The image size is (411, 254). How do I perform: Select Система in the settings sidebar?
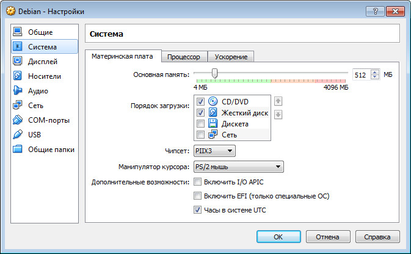[45, 46]
